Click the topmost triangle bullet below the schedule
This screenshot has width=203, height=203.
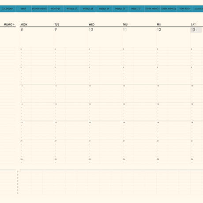point(18,172)
